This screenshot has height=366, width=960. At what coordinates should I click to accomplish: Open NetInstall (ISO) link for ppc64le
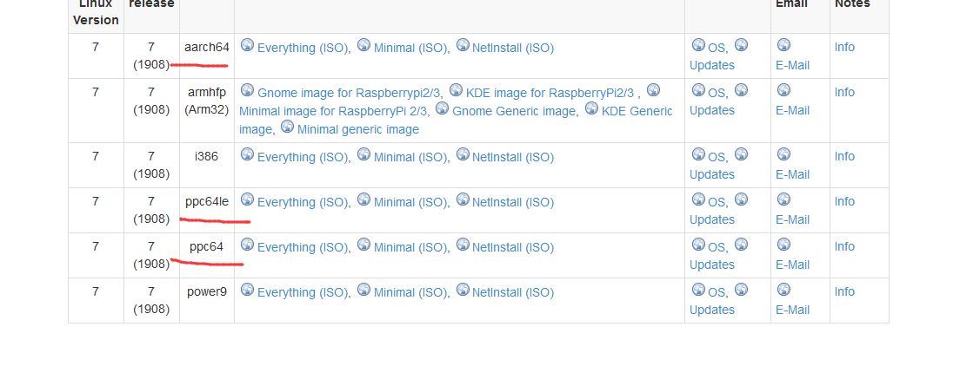tap(512, 202)
